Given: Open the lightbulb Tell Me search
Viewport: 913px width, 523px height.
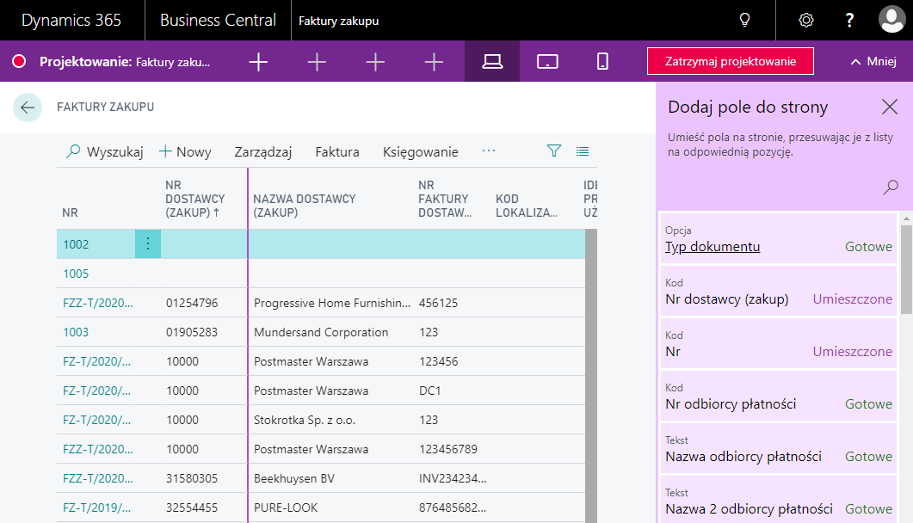Looking at the screenshot, I should 744,21.
